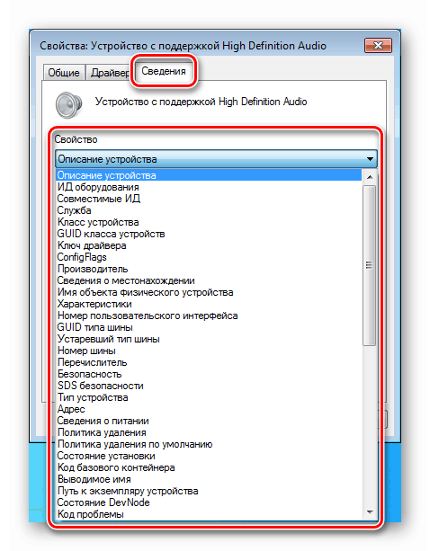Select ConfigFlags property
Screen dimensions: 430x551
pos(209,257)
